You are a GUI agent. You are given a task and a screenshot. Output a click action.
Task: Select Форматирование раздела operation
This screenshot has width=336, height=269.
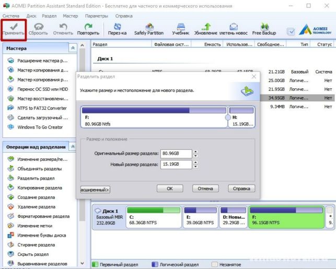38,216
